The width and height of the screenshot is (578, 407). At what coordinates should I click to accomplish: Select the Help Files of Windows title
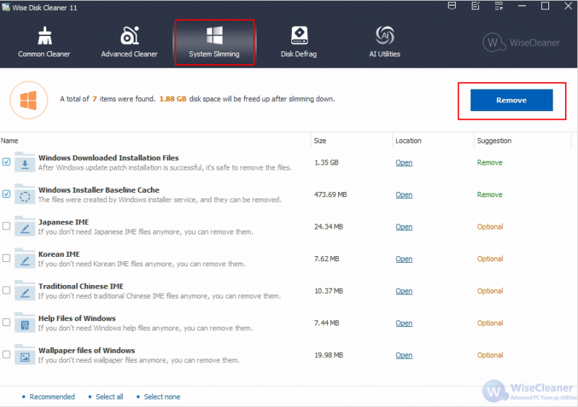pyautogui.click(x=77, y=318)
